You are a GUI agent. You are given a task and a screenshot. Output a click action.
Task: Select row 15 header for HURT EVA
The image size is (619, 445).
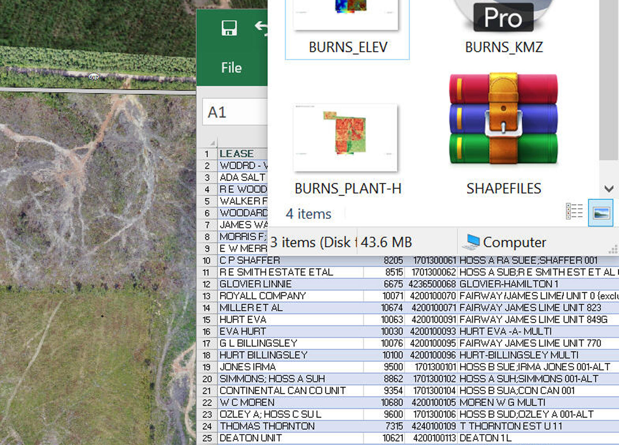[207, 320]
